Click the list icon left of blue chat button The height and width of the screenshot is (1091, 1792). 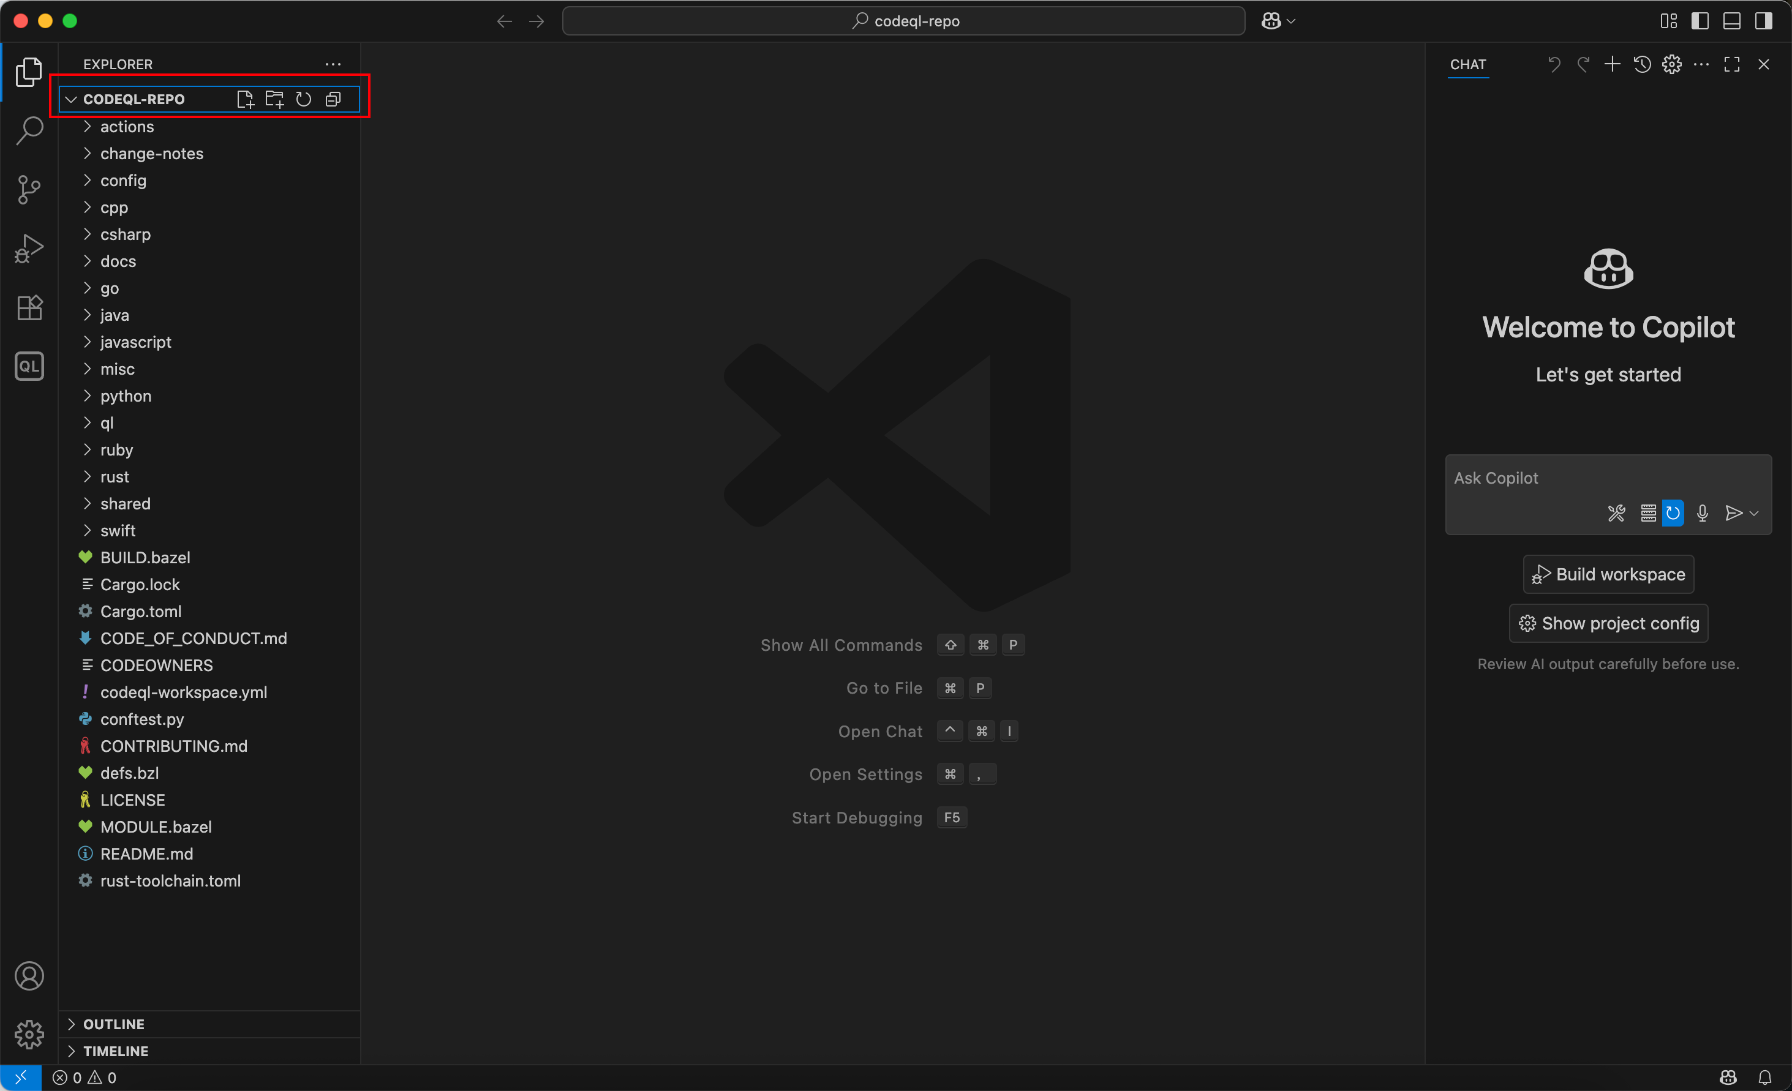coord(1649,513)
